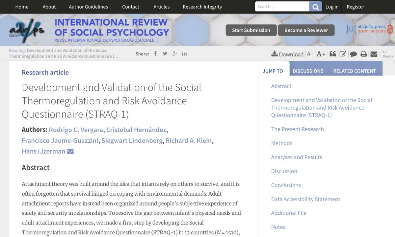Image resolution: width=395 pixels, height=237 pixels.
Task: Jump to Discussion section
Action: pyautogui.click(x=284, y=171)
